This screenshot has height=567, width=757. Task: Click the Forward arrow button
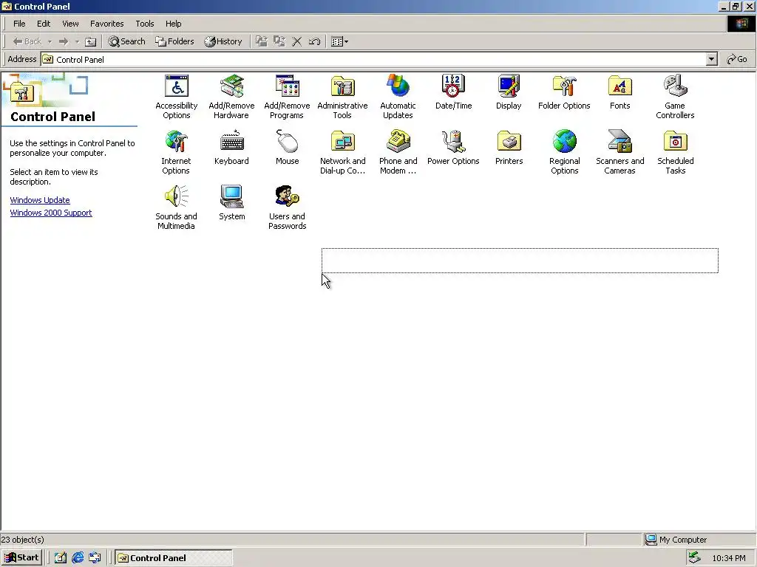pos(64,41)
